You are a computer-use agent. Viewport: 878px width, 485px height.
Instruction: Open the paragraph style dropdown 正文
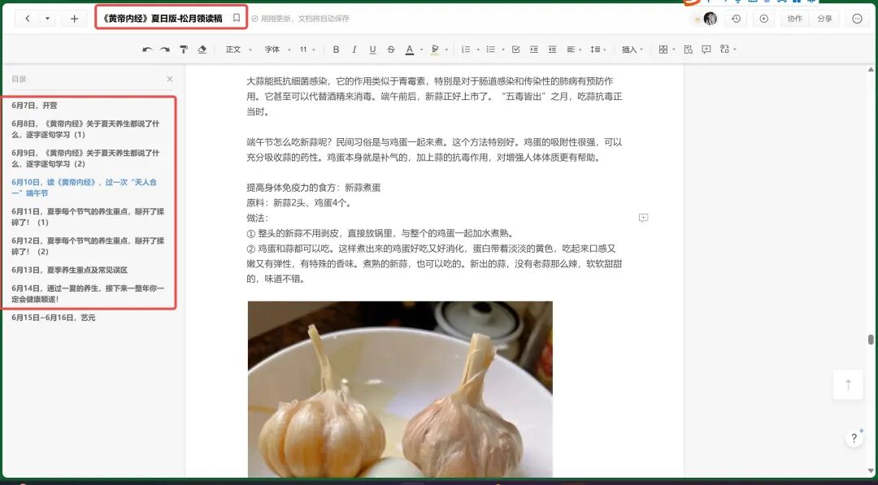click(x=238, y=50)
